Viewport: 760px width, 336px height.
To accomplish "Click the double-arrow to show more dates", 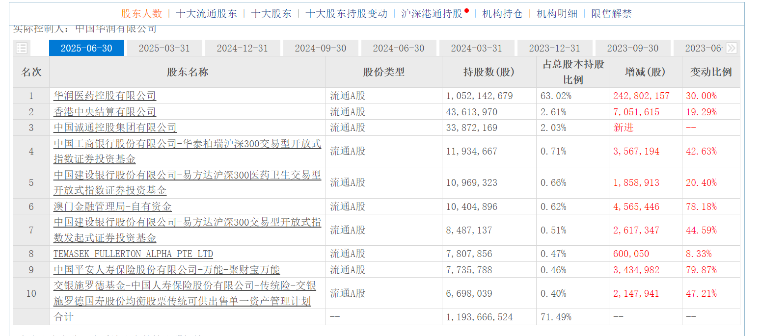I will 732,48.
